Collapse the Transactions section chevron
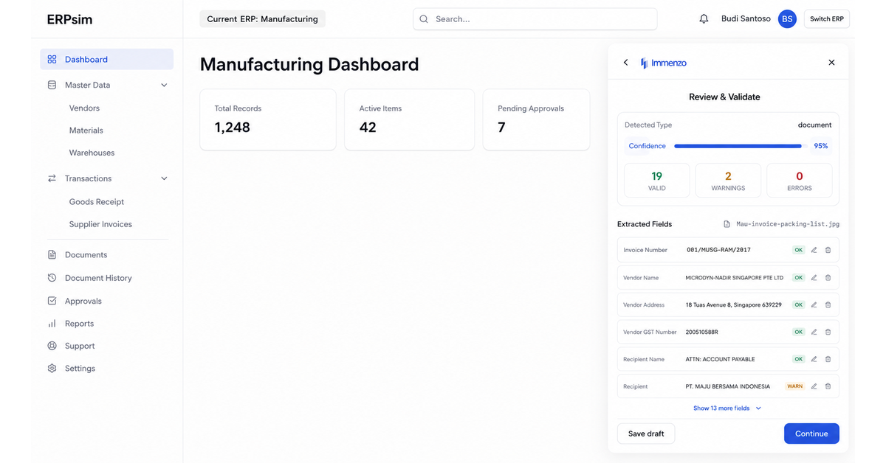886x463 pixels. pos(164,178)
